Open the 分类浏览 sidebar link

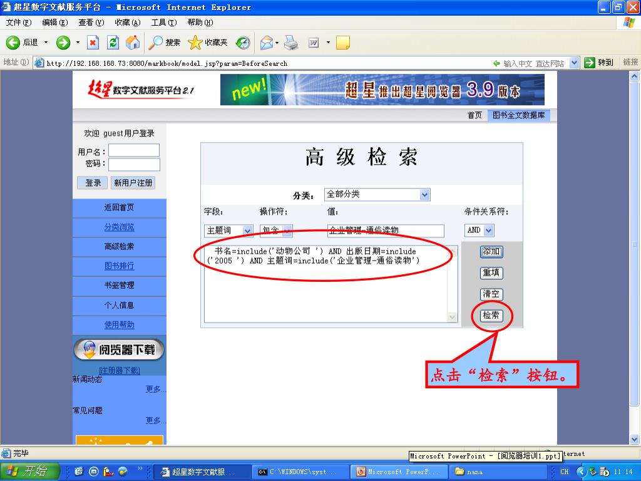click(x=119, y=227)
